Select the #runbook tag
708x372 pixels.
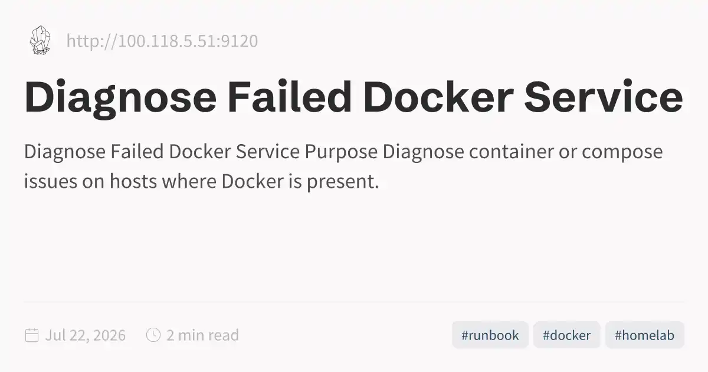490,335
